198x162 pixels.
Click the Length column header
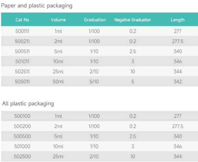point(178,20)
